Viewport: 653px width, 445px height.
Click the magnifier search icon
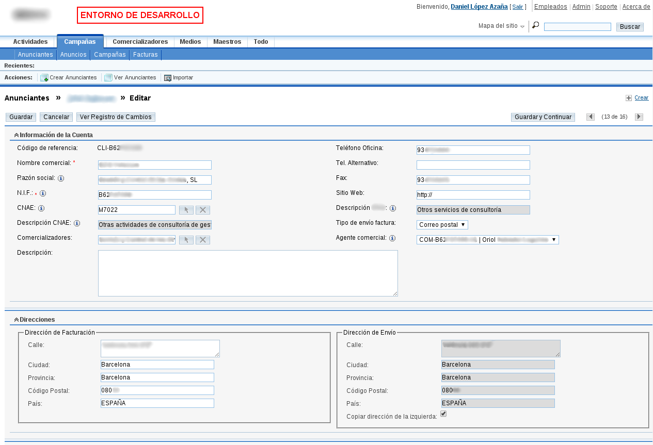pos(535,24)
